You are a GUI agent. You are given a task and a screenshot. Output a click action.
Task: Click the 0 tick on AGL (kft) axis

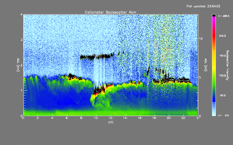200,116
